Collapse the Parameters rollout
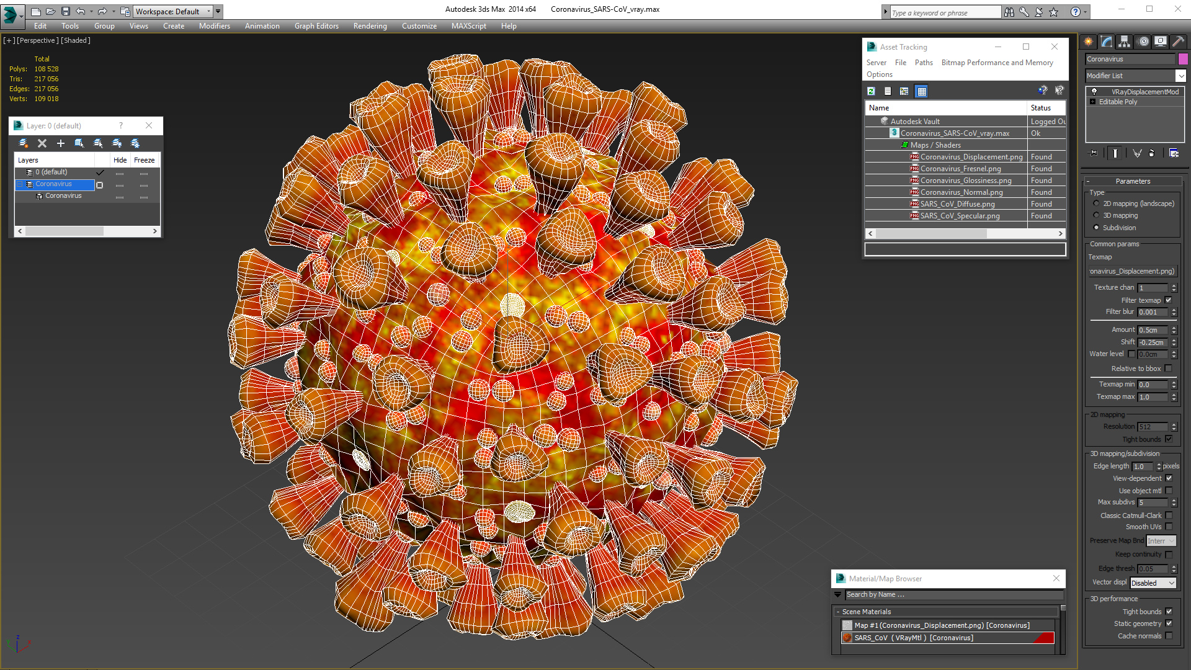Viewport: 1191px width, 670px height. (x=1133, y=181)
